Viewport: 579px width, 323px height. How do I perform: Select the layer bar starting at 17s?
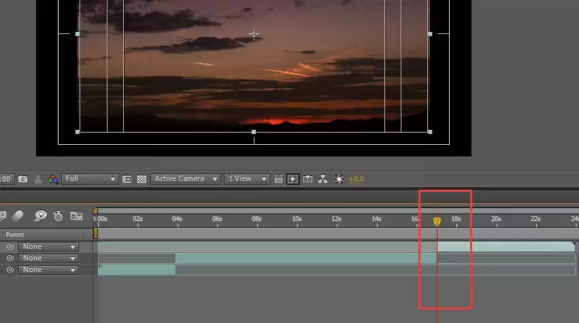[506, 247]
